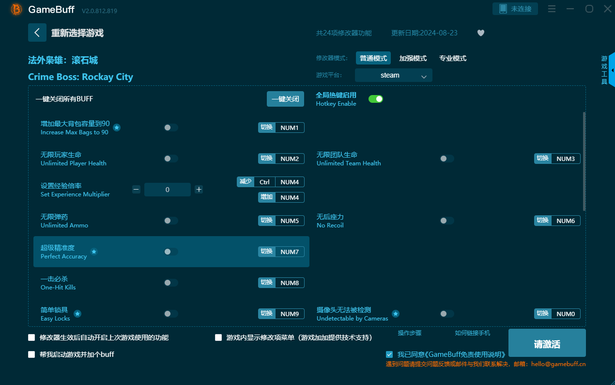Click 一键关闭 button to disable all buffs
The image size is (615, 385).
click(x=286, y=99)
